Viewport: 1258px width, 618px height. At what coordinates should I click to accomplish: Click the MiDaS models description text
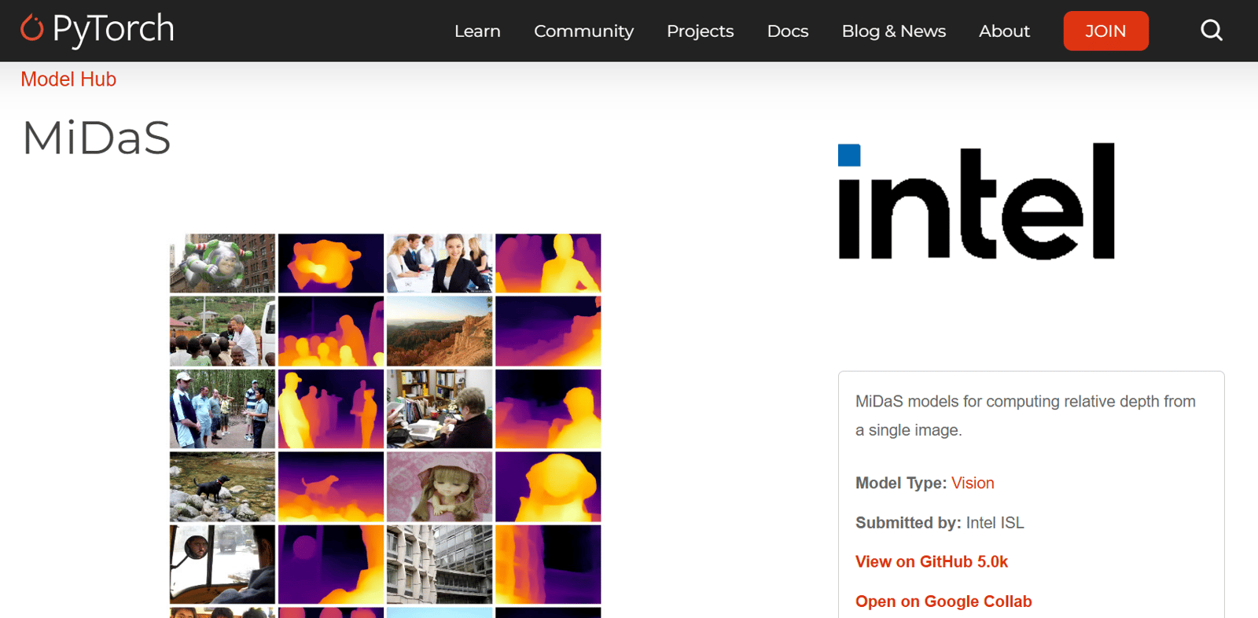[1025, 416]
